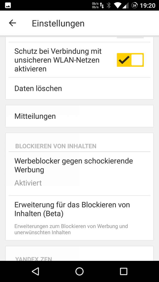Tap the image notification icon in status bar
The image size is (159, 282).
(8, 5)
